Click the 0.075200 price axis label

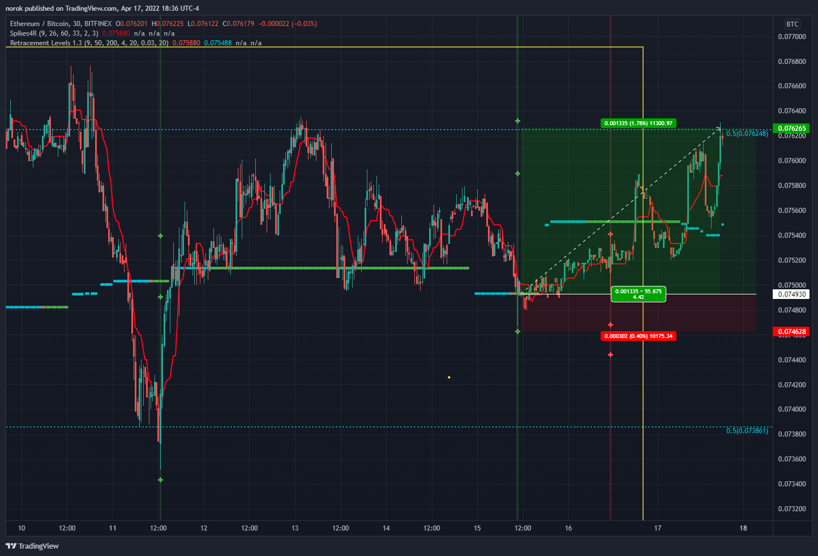click(791, 260)
